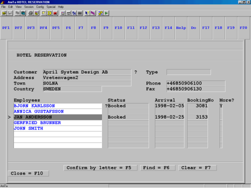251x188 pixels.
Task: Click the F11 function key button
Action: pyautogui.click(x=131, y=28)
